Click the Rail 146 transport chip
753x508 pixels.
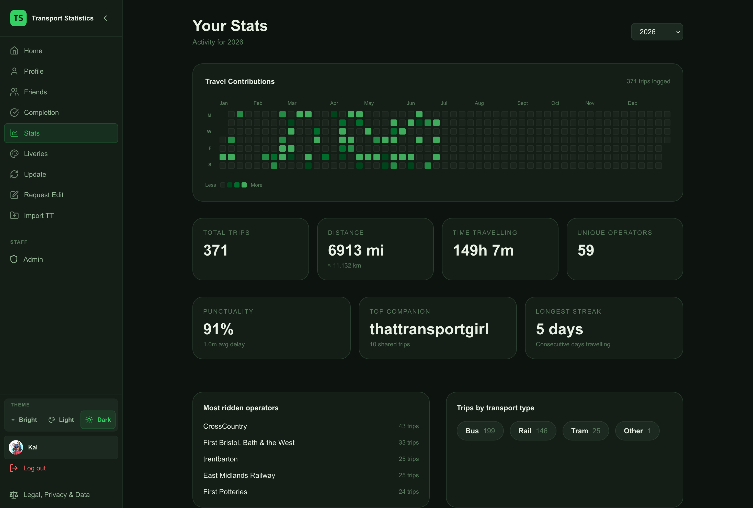pyautogui.click(x=533, y=430)
